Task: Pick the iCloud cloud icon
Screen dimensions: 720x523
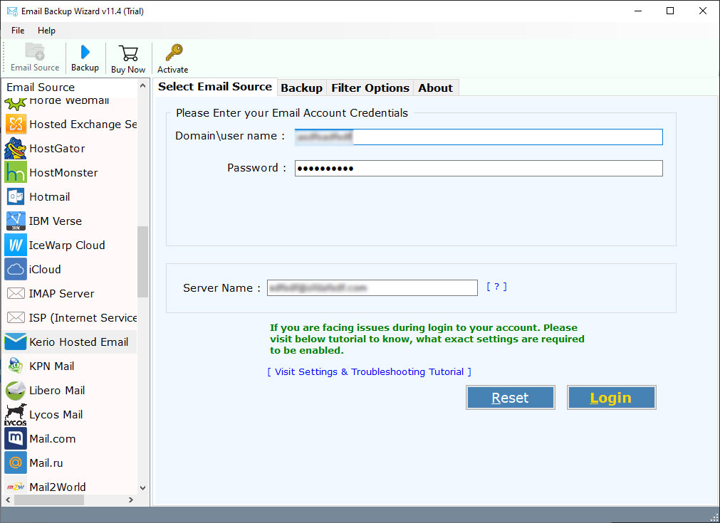Action: point(16,269)
